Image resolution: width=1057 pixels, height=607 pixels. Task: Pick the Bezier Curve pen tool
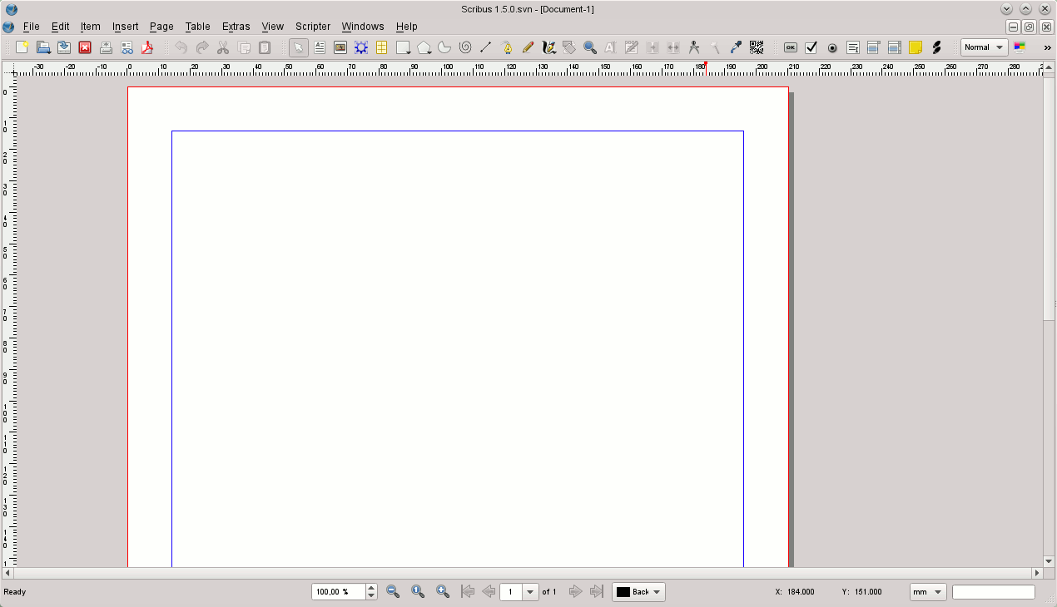coord(507,47)
